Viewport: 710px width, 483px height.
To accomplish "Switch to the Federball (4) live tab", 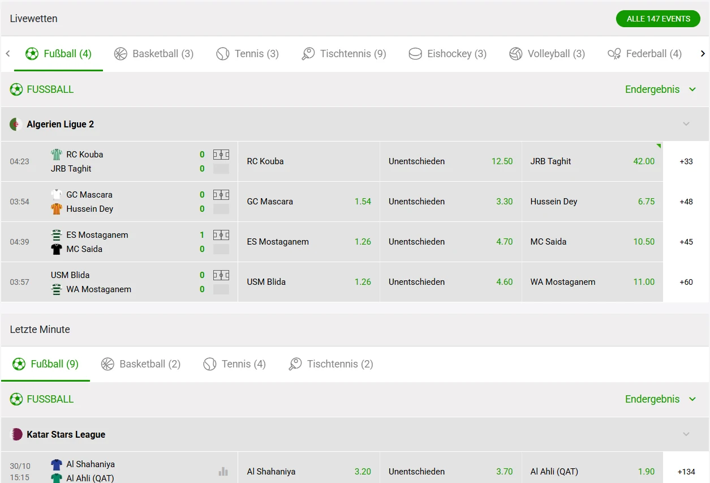I will point(644,54).
